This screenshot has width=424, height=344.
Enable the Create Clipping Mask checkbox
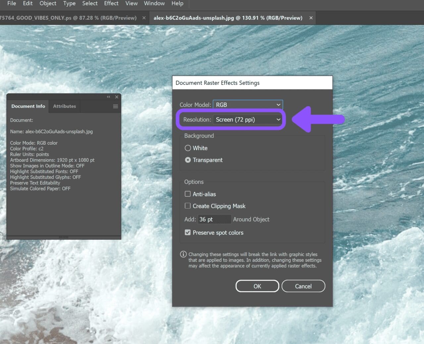point(187,206)
